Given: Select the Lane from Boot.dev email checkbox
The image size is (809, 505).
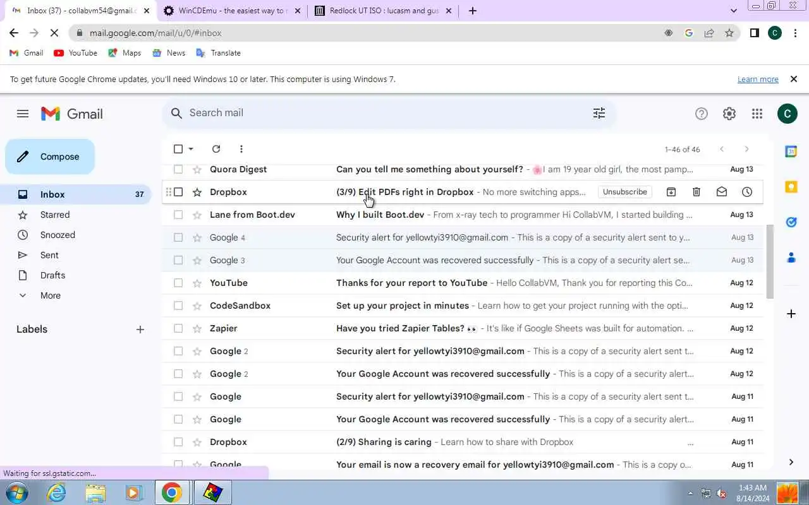Looking at the screenshot, I should (x=178, y=215).
